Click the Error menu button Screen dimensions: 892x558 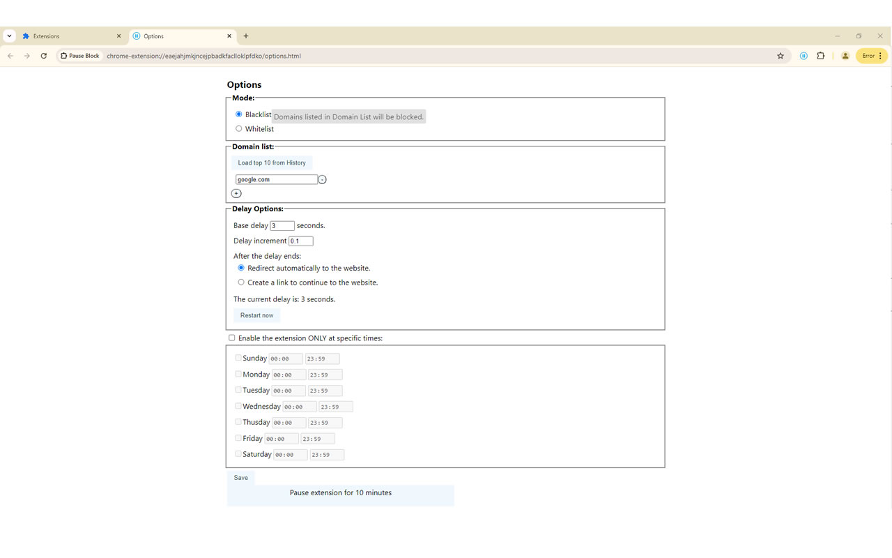click(x=872, y=56)
